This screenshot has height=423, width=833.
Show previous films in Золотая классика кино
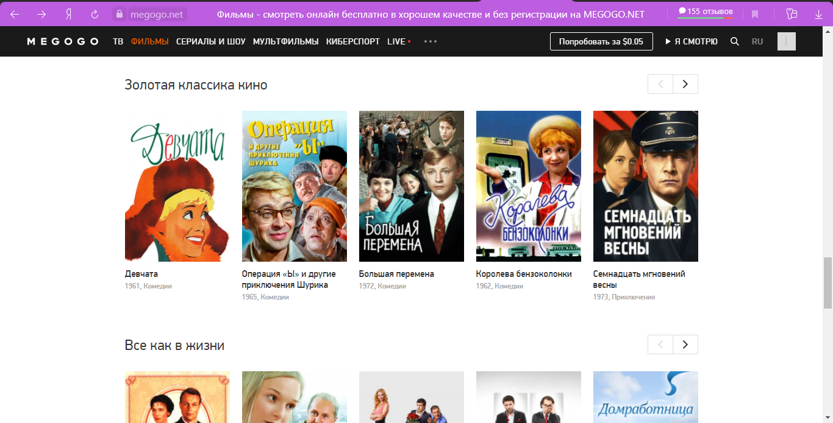click(660, 84)
